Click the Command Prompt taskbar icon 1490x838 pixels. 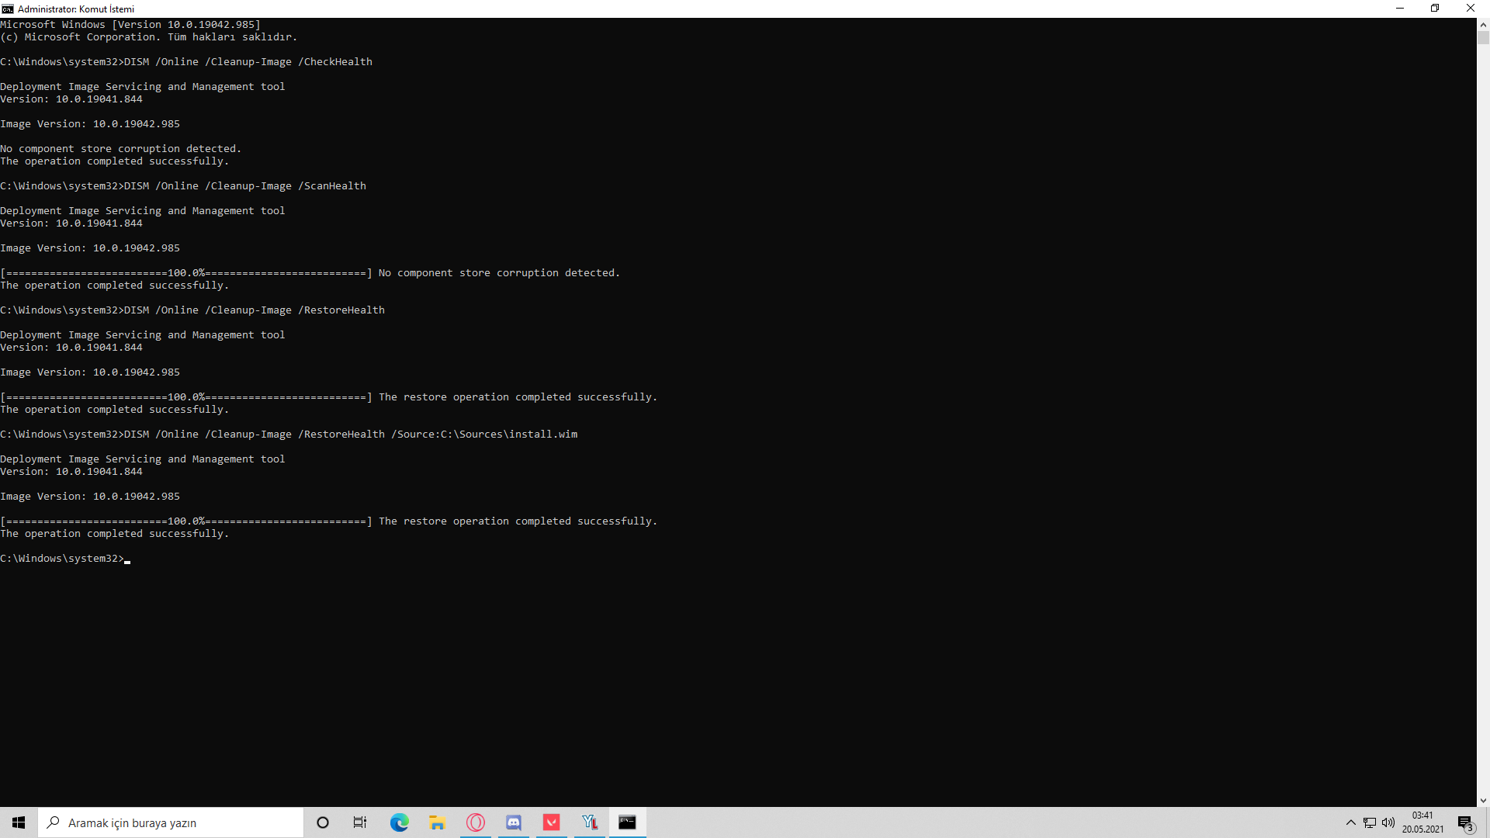627,822
